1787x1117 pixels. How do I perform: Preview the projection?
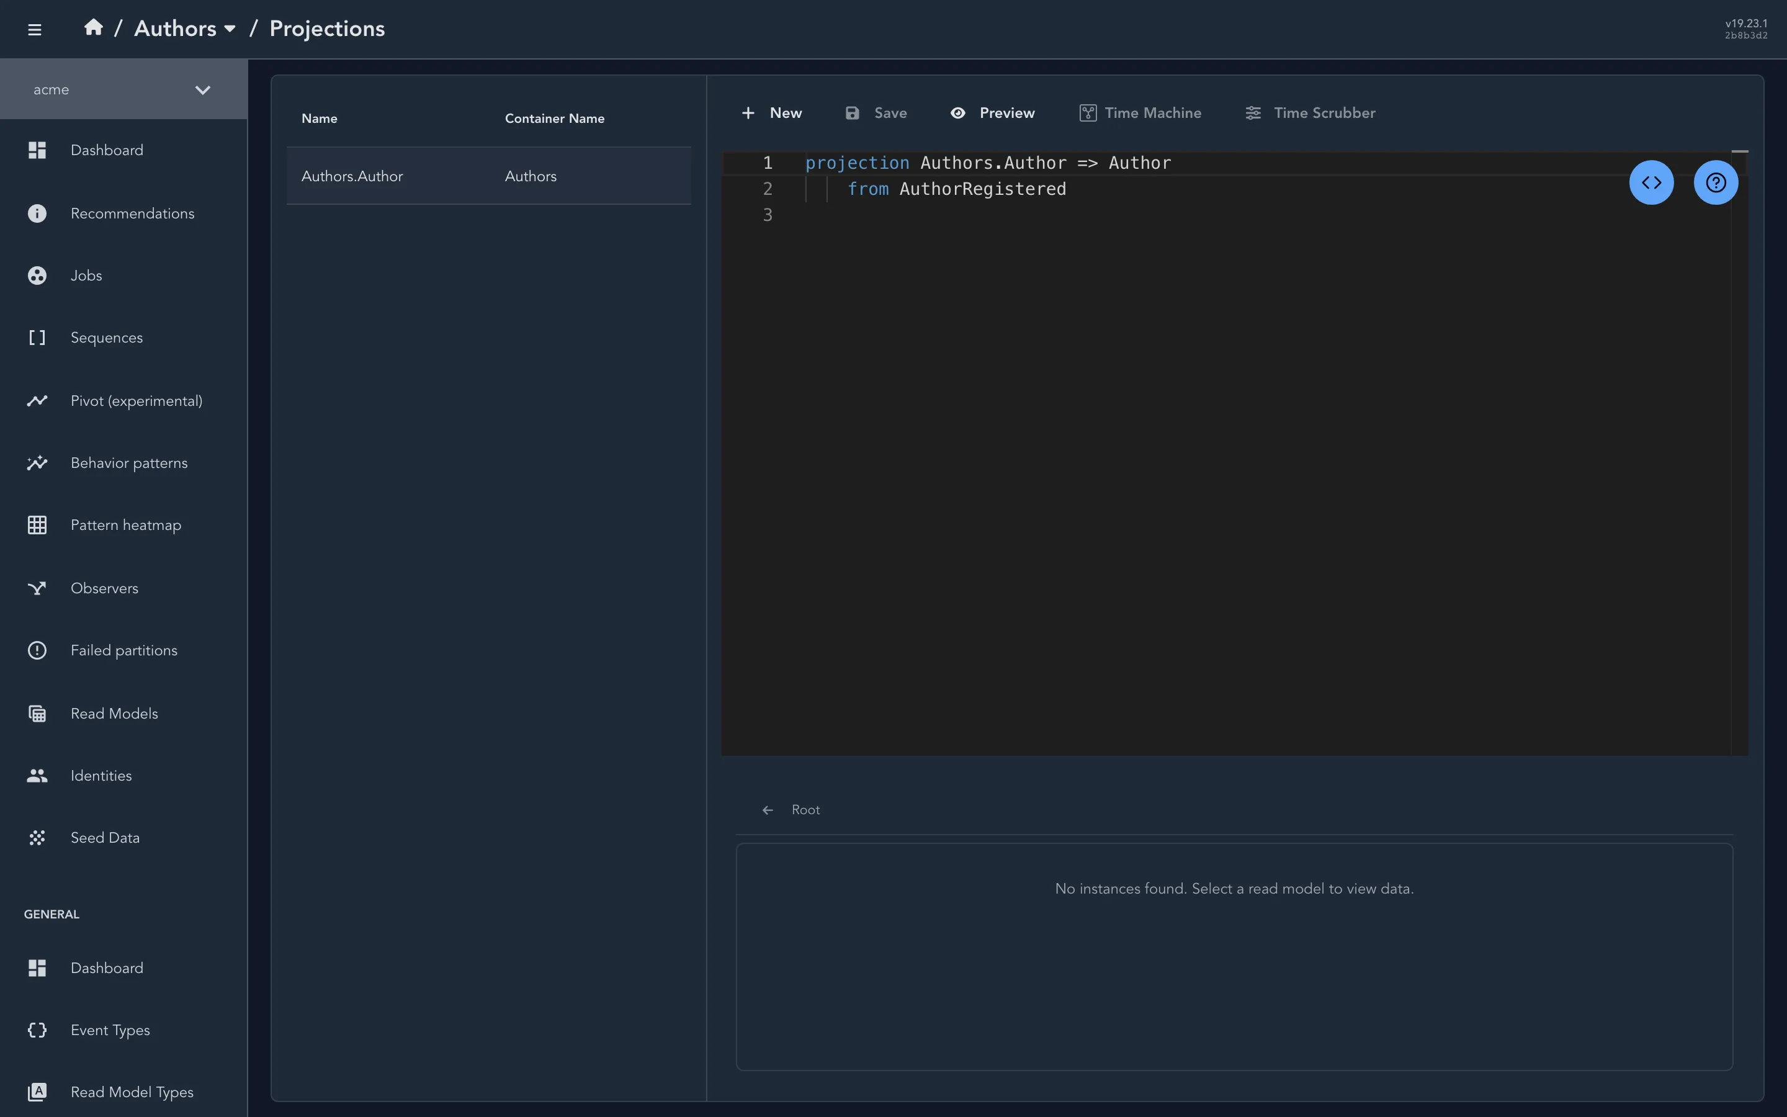(x=992, y=113)
